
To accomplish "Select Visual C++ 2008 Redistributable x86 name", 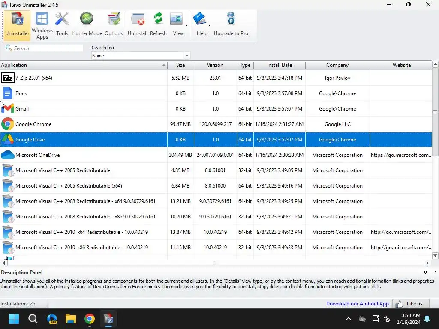I will [x=85, y=216].
